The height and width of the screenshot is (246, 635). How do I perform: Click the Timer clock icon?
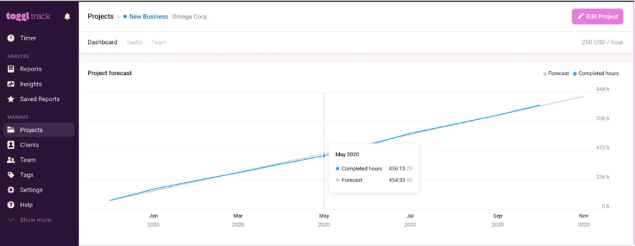click(11, 38)
